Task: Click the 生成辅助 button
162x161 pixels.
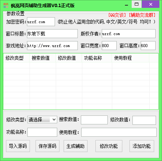Action: (76, 146)
